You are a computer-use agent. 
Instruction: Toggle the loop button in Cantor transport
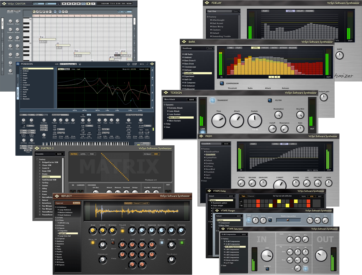[83, 4]
